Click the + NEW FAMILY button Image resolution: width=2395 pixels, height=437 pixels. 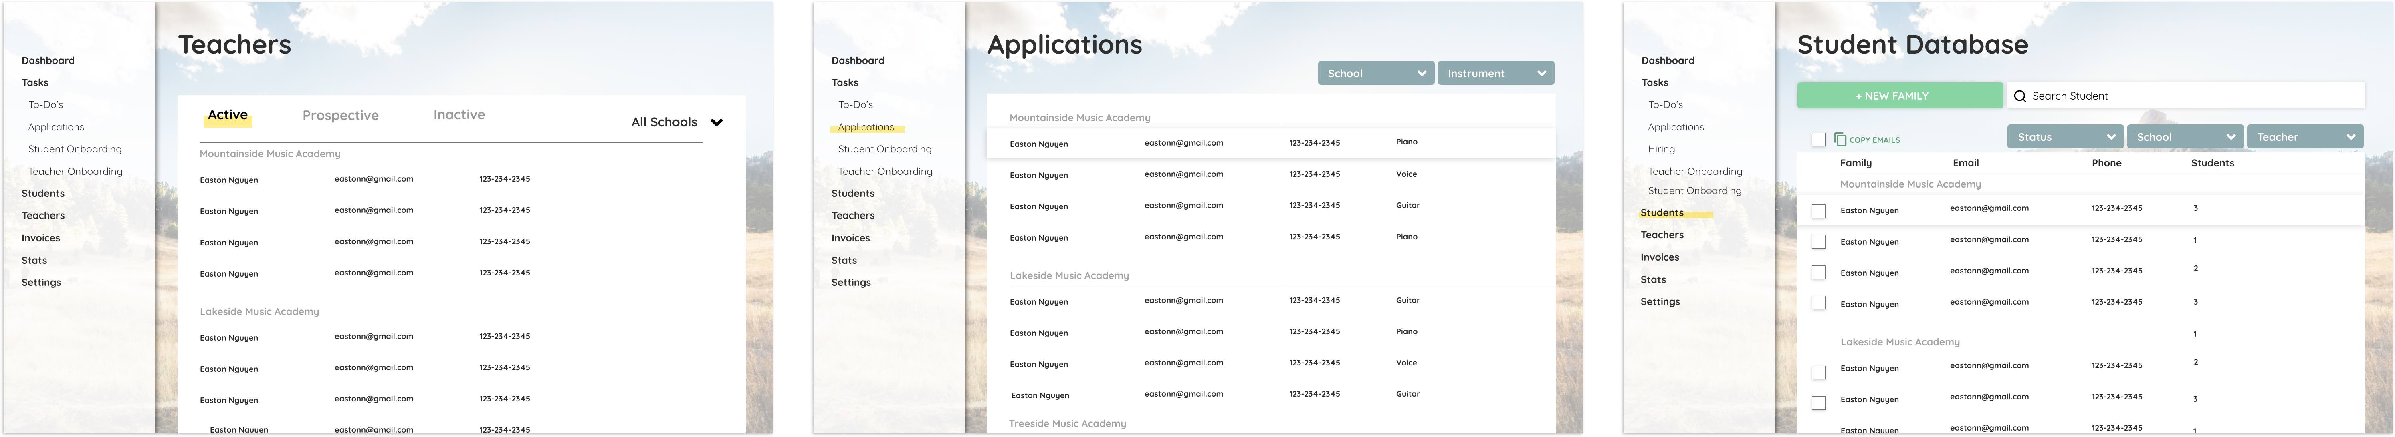coord(1900,96)
